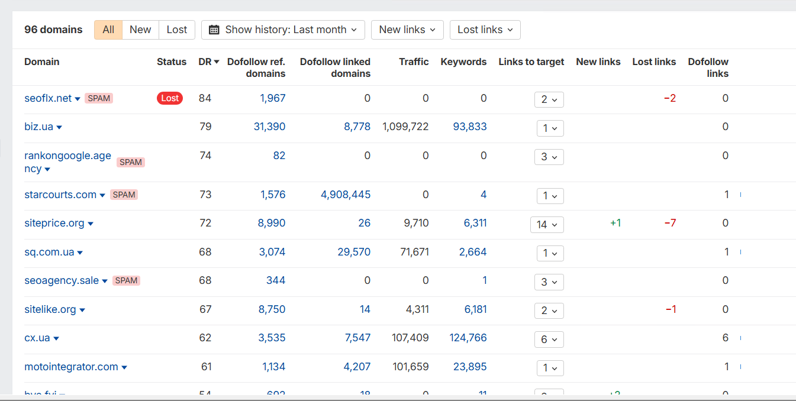Image resolution: width=796 pixels, height=401 pixels.
Task: Open the Show history: Last month dropdown
Action: tap(283, 30)
